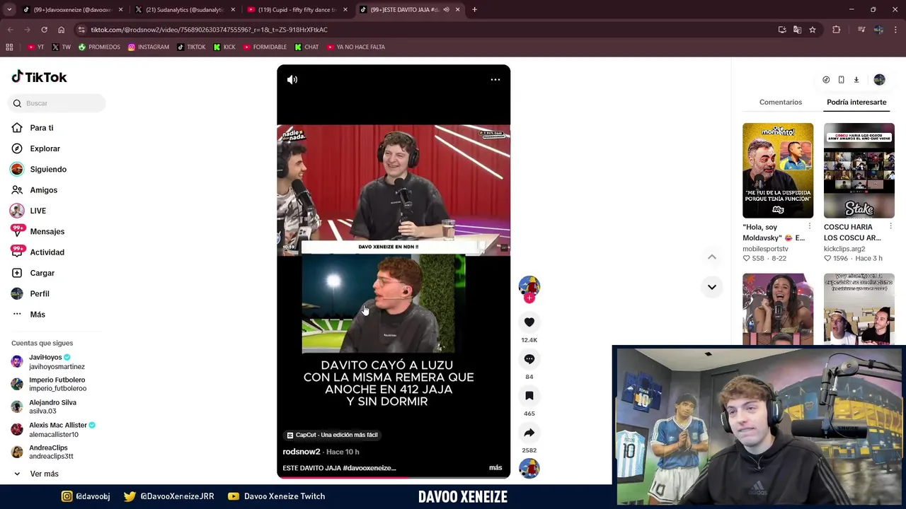Click kickclips.arg2 channel name
The image size is (906, 509).
tap(844, 249)
